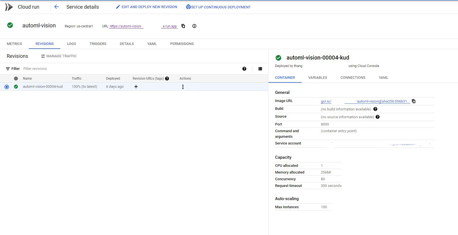Show help for Build information
The height and width of the screenshot is (235, 458).
375,109
